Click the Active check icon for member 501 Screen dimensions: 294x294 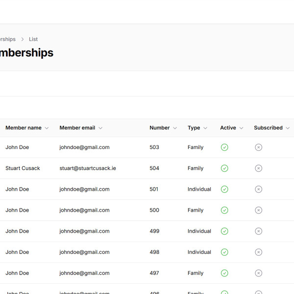(224, 189)
